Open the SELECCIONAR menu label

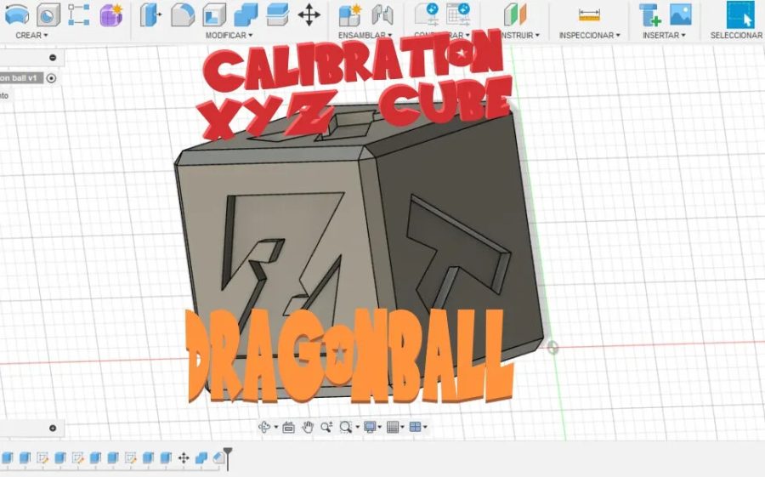click(736, 35)
